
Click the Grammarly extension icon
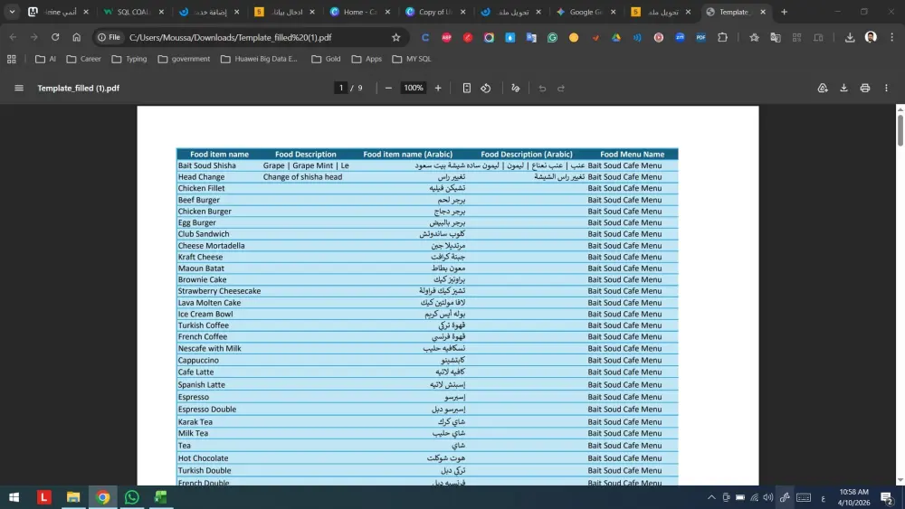552,37
